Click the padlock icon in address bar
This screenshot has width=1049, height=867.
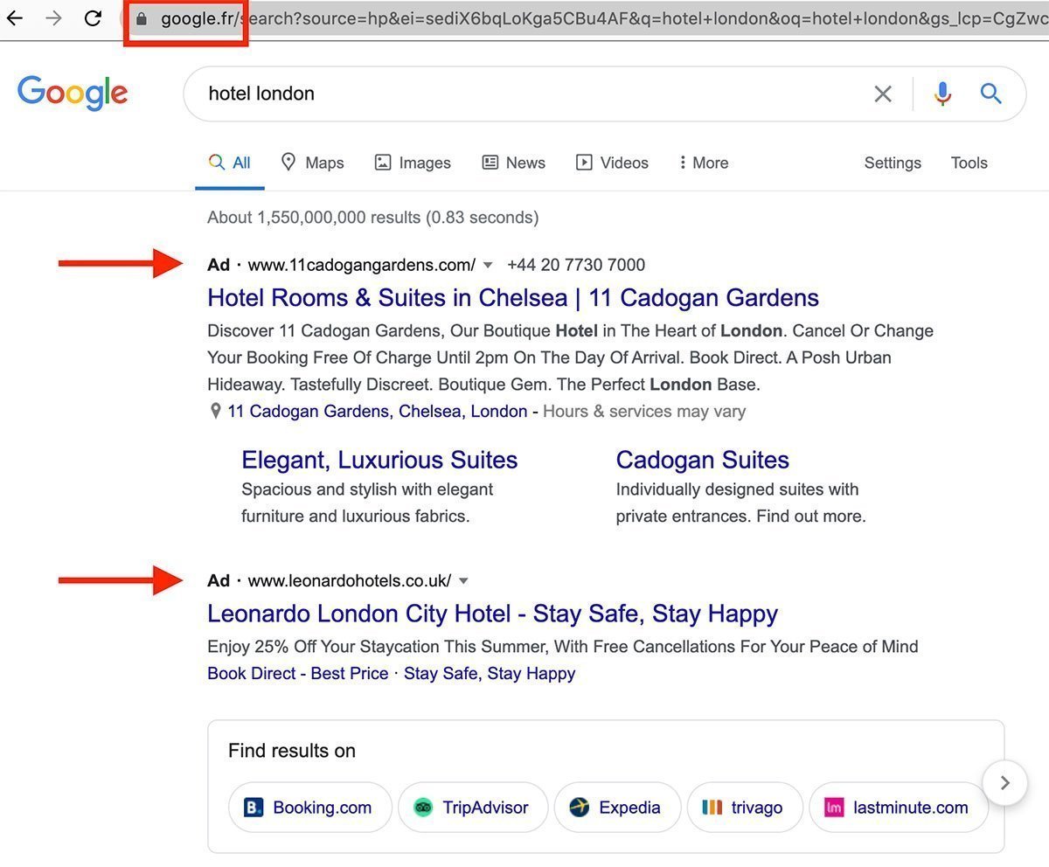point(142,18)
